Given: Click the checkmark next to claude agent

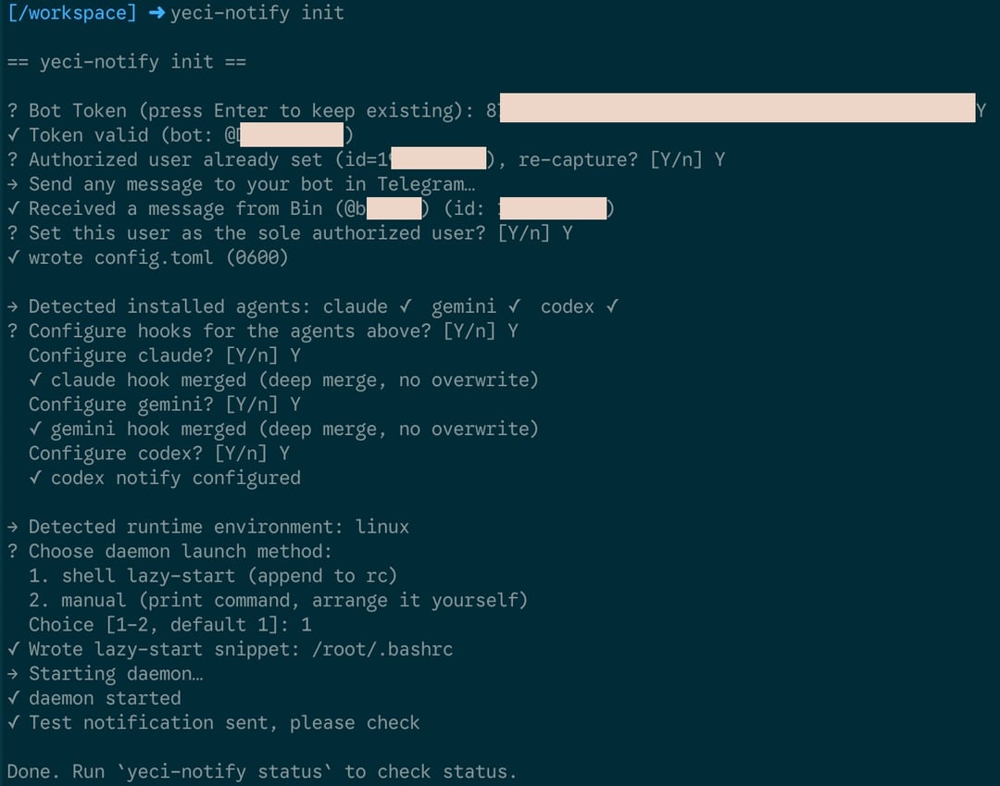Looking at the screenshot, I should click(406, 306).
